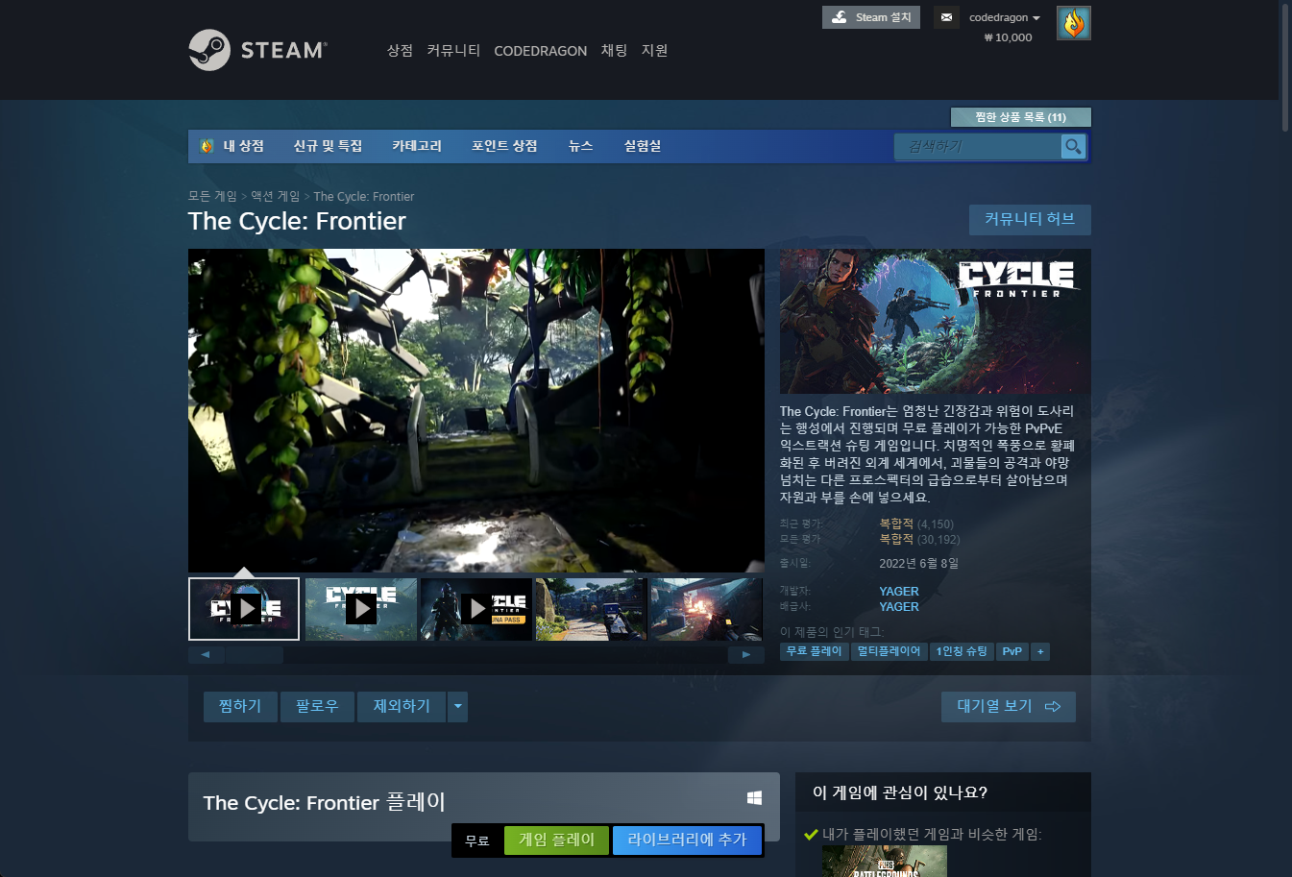Select the third trailer thumbnail with soldier
The height and width of the screenshot is (877, 1292).
(x=476, y=609)
